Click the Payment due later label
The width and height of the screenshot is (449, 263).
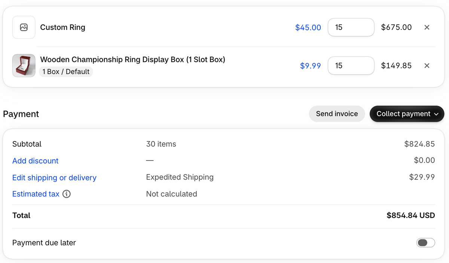[x=44, y=243]
